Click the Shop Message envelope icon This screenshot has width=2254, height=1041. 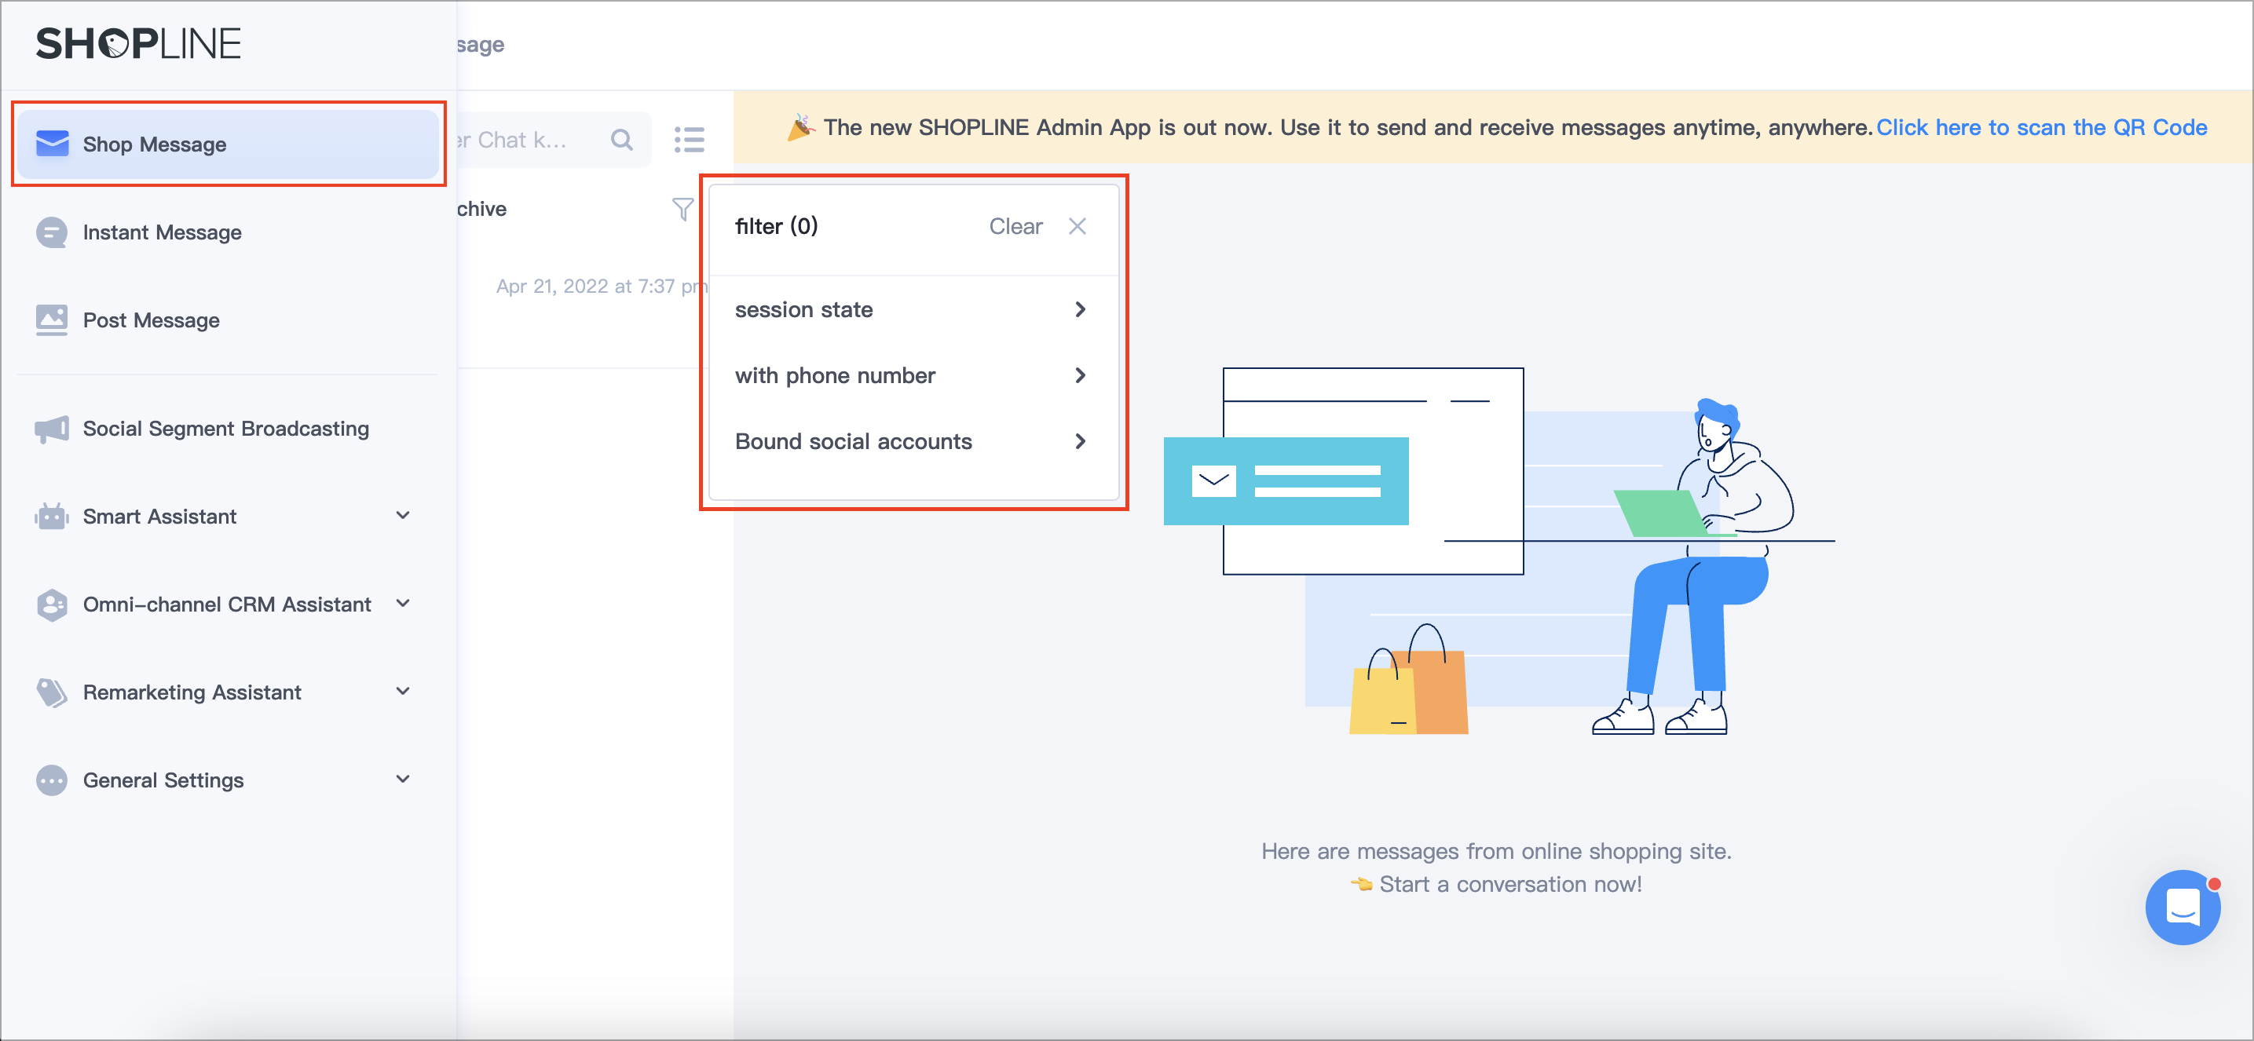52,144
